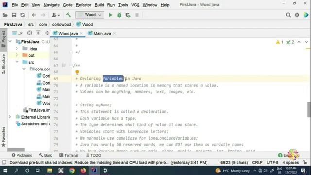Open the Project view selector dropdown
Screen dimensions: 311x175
[x=17, y=33]
